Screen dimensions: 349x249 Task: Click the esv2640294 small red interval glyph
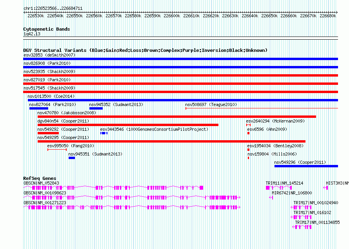coord(248,125)
